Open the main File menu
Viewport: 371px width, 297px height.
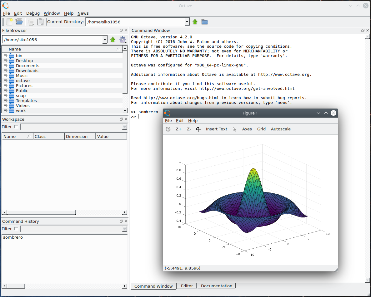[x=6, y=13]
